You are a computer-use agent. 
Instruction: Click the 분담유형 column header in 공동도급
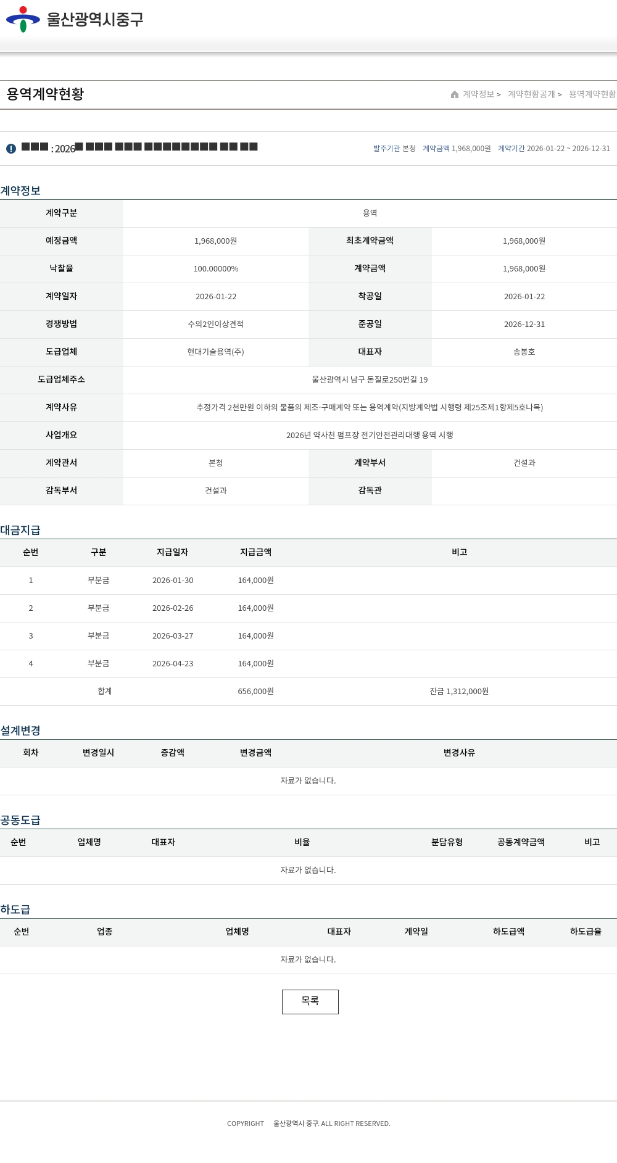[x=447, y=842]
